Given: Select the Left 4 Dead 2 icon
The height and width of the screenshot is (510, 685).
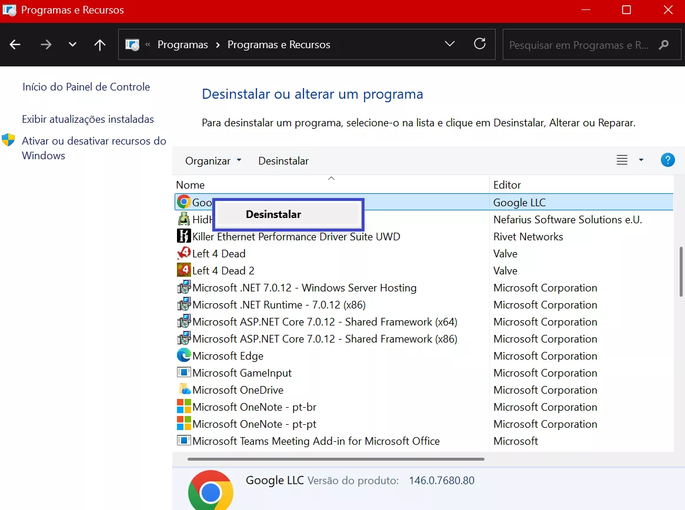Looking at the screenshot, I should (x=183, y=270).
